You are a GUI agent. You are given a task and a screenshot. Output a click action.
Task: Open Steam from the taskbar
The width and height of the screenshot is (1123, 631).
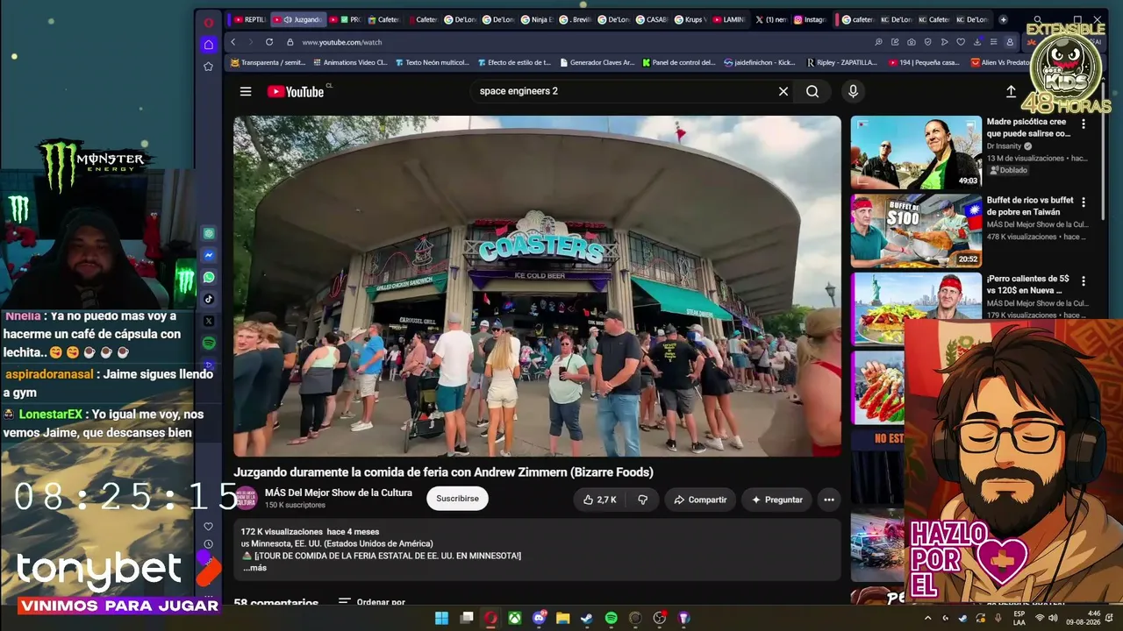click(x=587, y=618)
